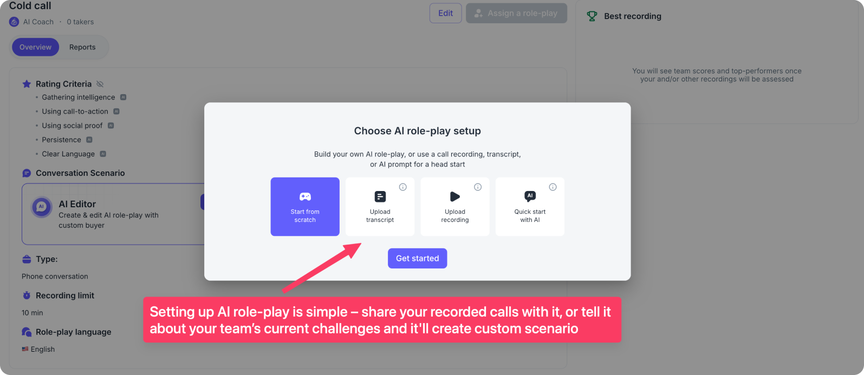Image resolution: width=864 pixels, height=375 pixels.
Task: Click Assign a role-play button
Action: tap(516, 13)
